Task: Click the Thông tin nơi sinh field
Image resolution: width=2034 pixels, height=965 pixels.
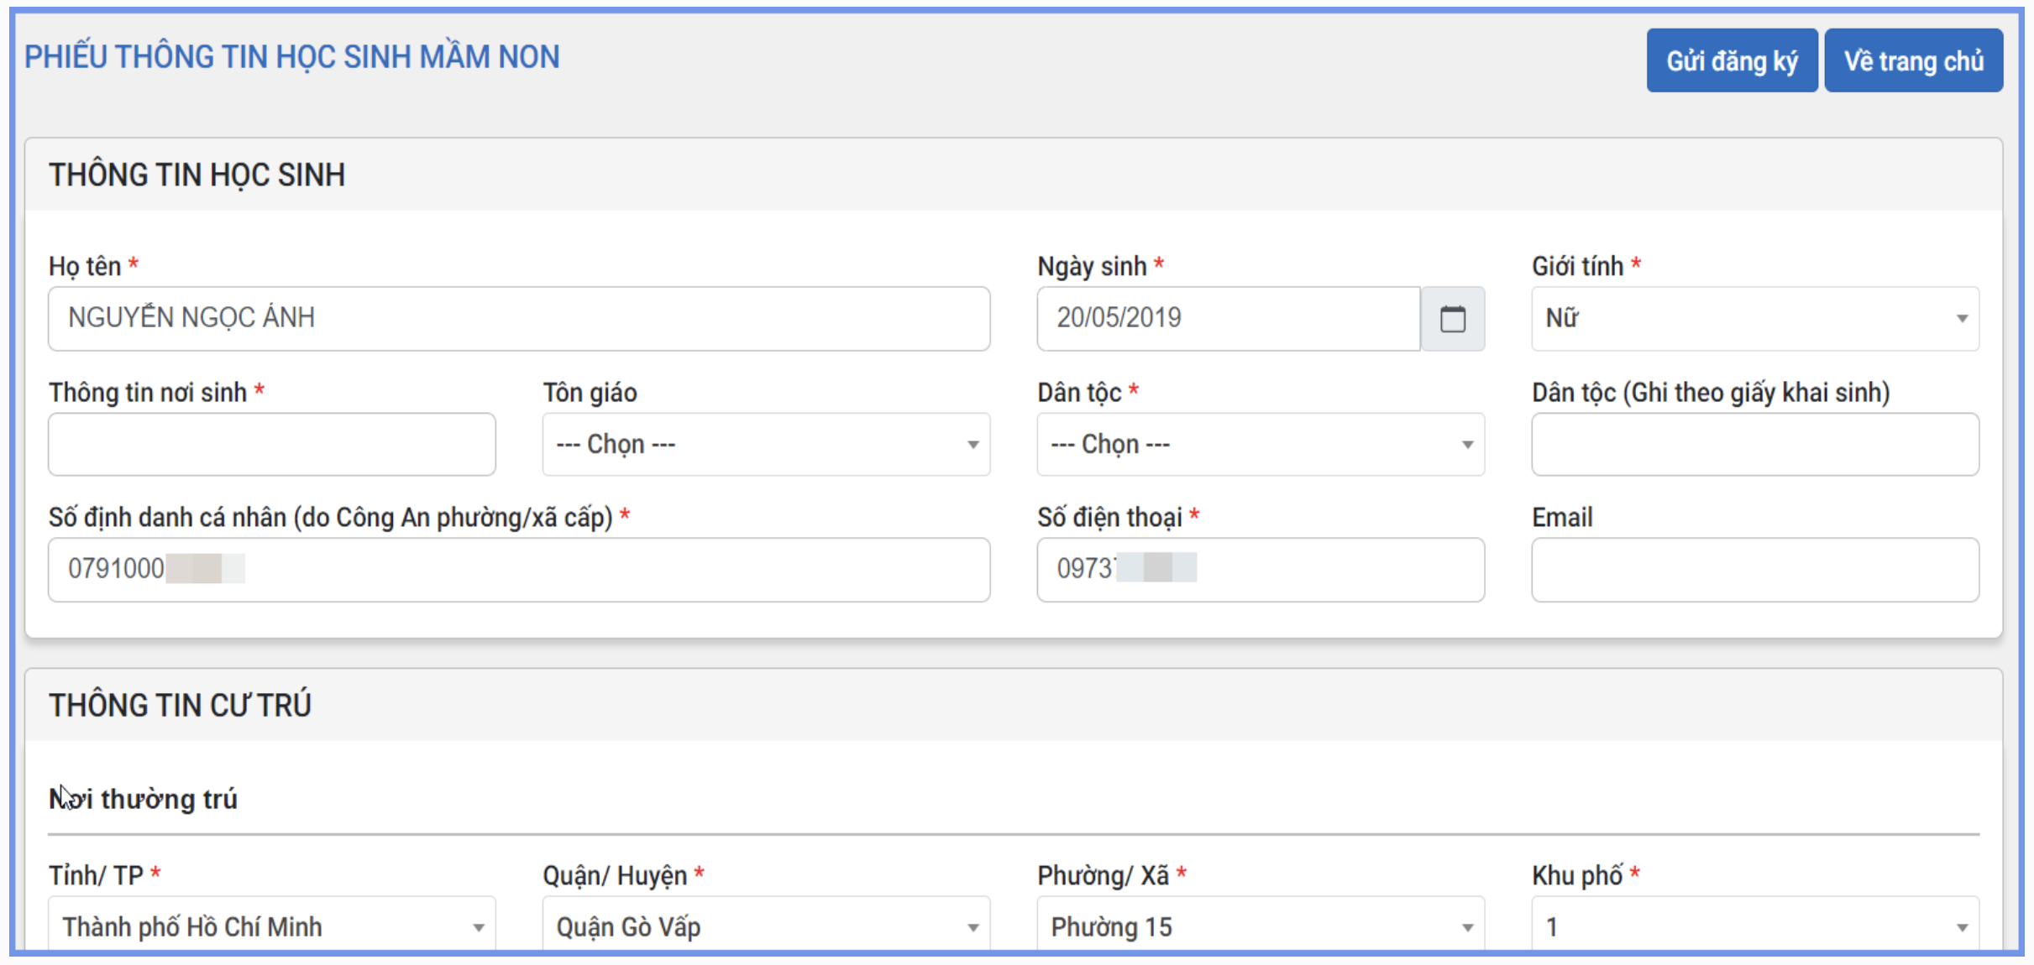Action: click(271, 444)
